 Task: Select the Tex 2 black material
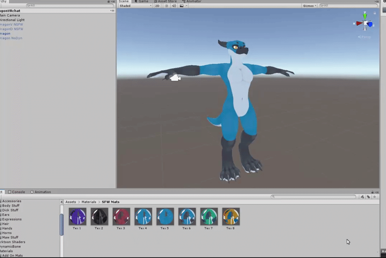click(99, 216)
